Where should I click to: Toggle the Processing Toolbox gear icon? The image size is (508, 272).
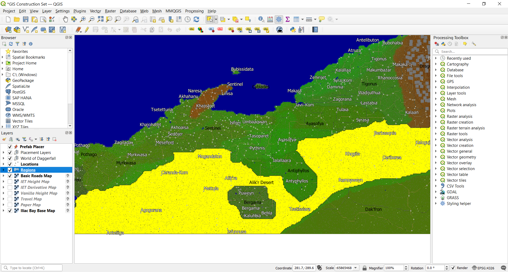click(x=279, y=19)
